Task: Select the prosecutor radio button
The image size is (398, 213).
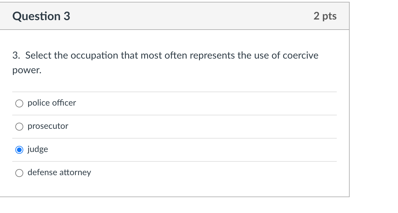Action: (19, 126)
